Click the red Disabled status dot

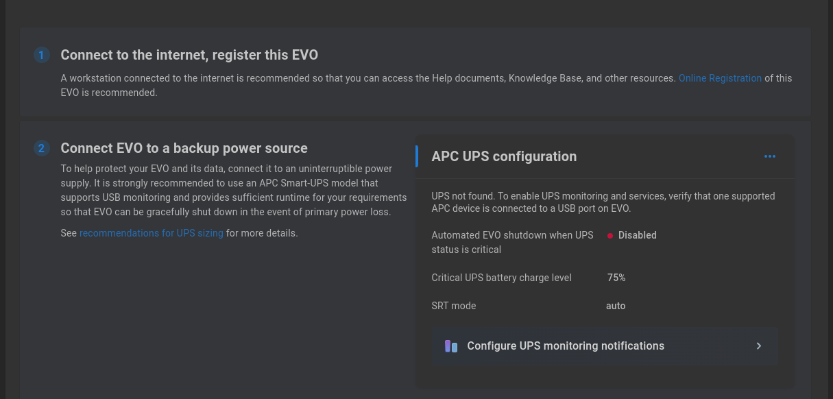tap(609, 235)
